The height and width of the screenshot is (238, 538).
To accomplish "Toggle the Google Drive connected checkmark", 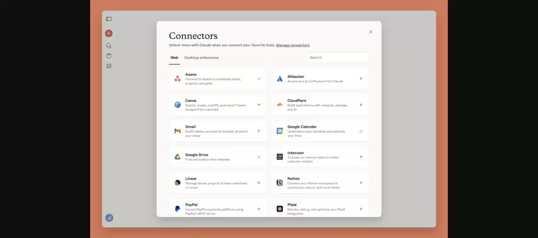I will pos(259,157).
